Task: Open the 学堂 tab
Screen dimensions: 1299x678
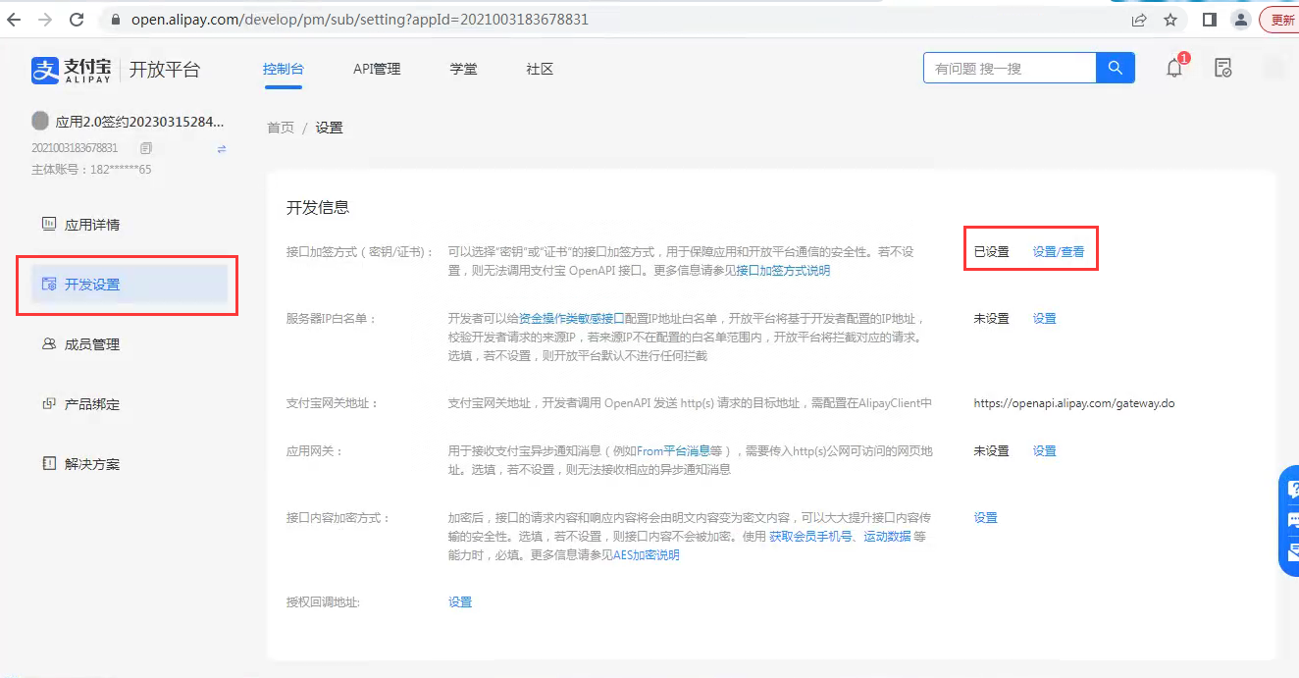Action: (x=464, y=69)
